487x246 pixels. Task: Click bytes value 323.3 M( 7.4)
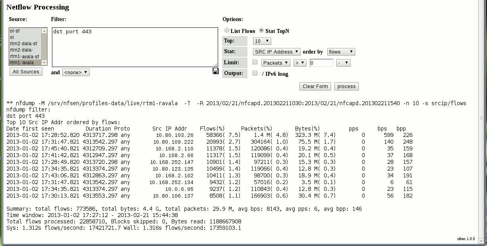[315, 135]
